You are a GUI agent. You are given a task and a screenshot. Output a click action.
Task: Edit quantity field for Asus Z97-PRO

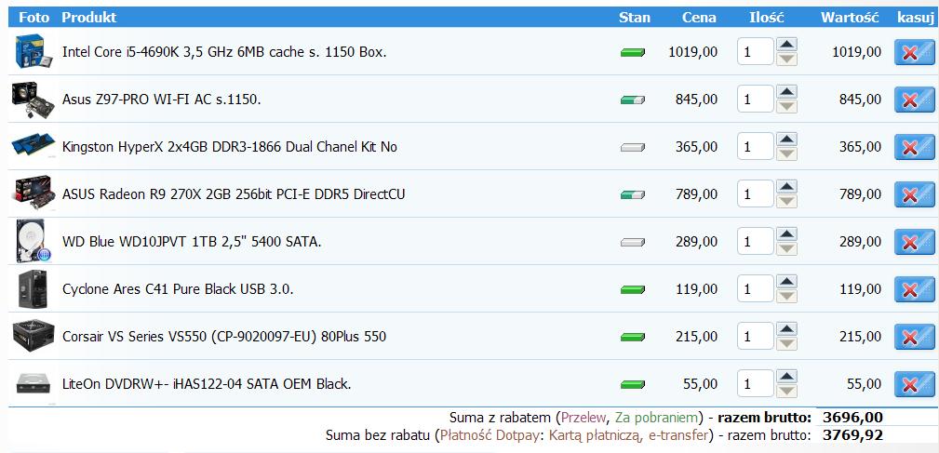(x=755, y=100)
